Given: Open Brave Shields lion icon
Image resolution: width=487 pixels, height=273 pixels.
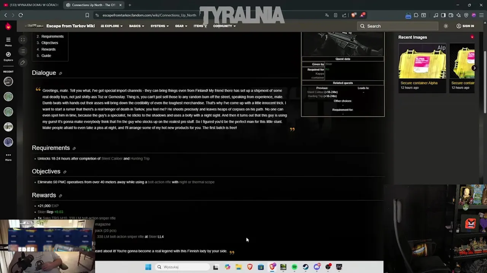Looking at the screenshot, I should (353, 15).
